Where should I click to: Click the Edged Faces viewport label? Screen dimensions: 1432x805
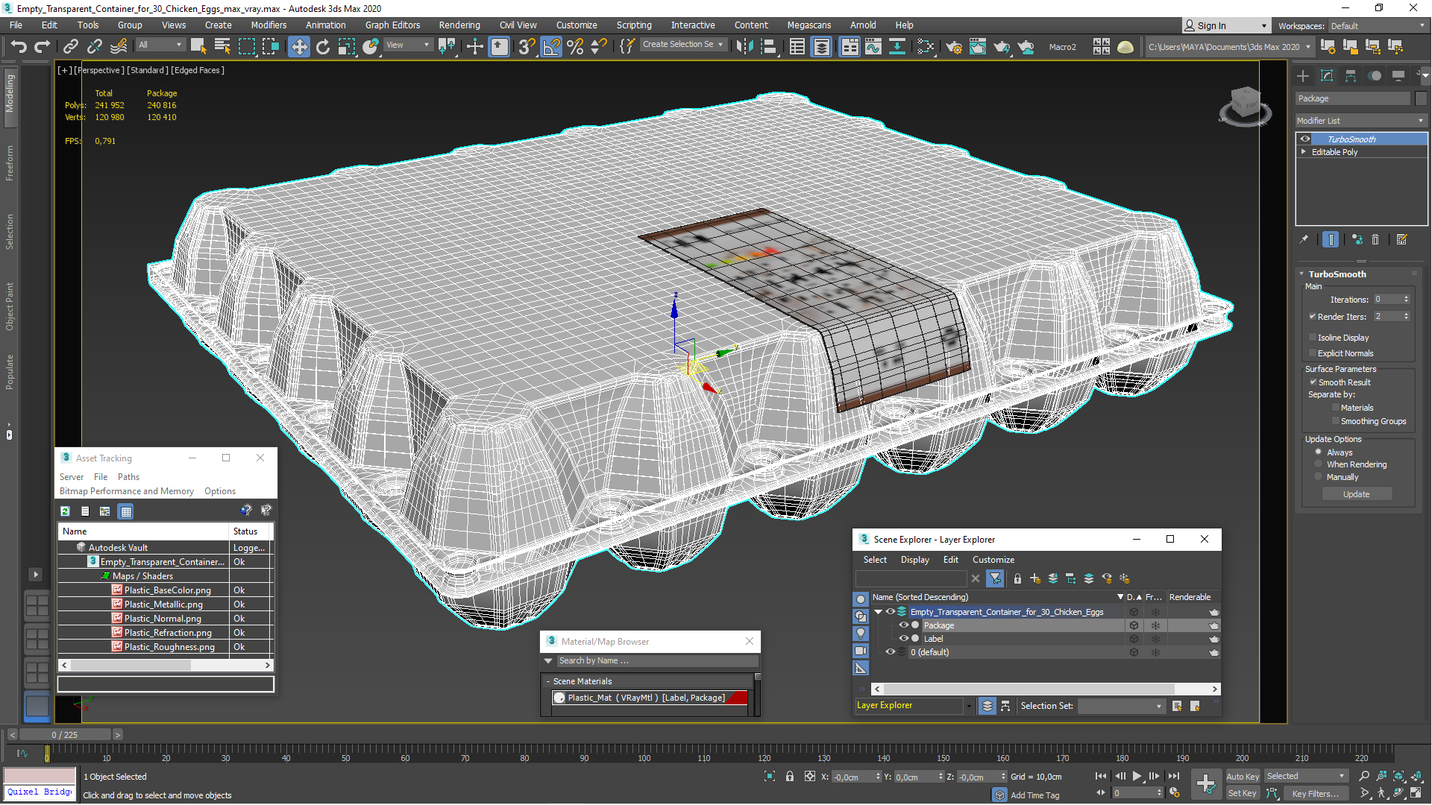coord(198,70)
